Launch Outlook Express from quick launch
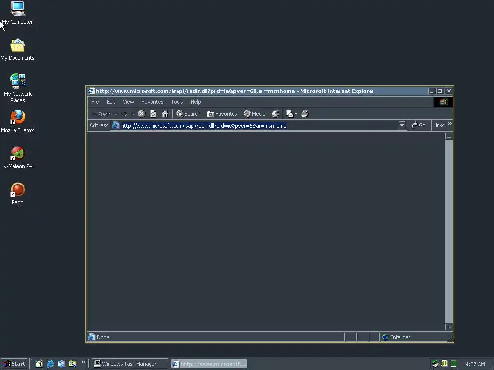Image resolution: width=494 pixels, height=370 pixels. pyautogui.click(x=61, y=364)
